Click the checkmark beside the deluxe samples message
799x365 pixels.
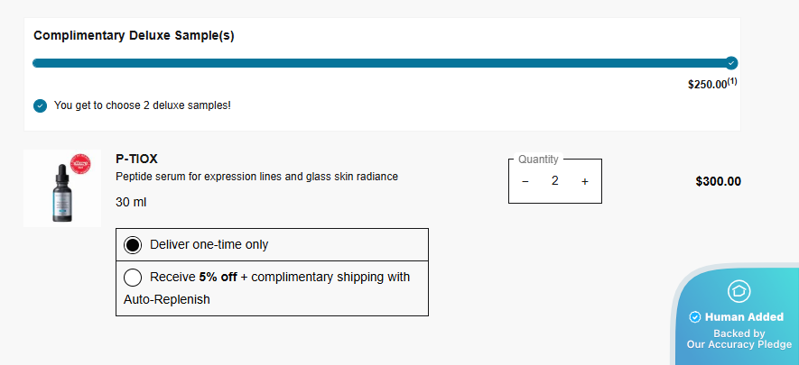(41, 105)
